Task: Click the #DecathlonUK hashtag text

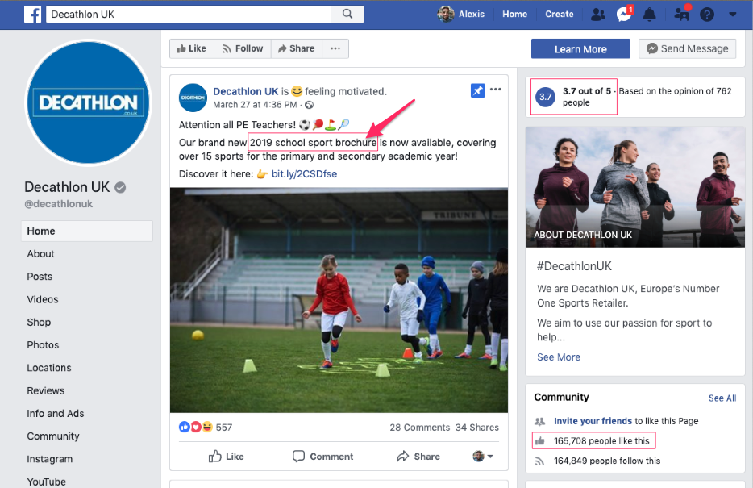Action: pos(574,266)
